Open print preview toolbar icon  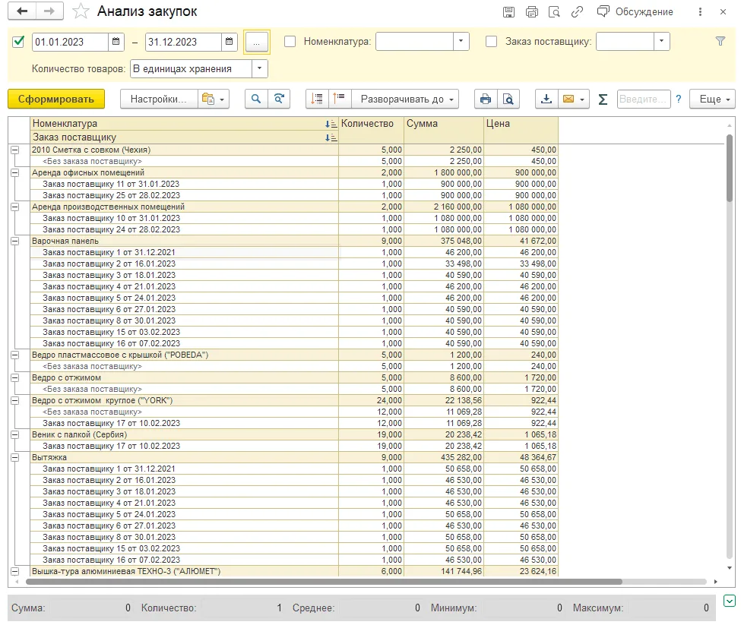point(508,99)
